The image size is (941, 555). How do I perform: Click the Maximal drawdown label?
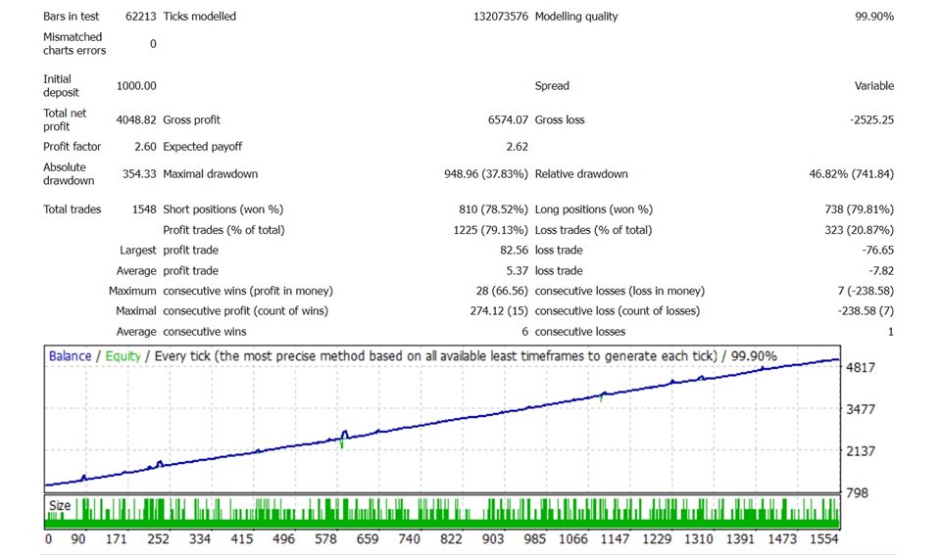pyautogui.click(x=211, y=174)
